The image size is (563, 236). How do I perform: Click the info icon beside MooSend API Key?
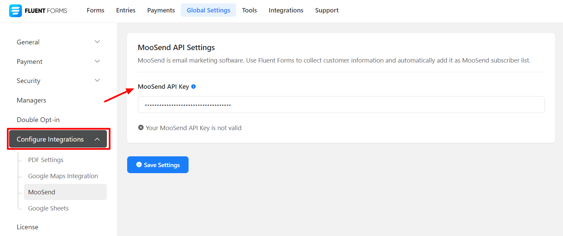tap(193, 86)
